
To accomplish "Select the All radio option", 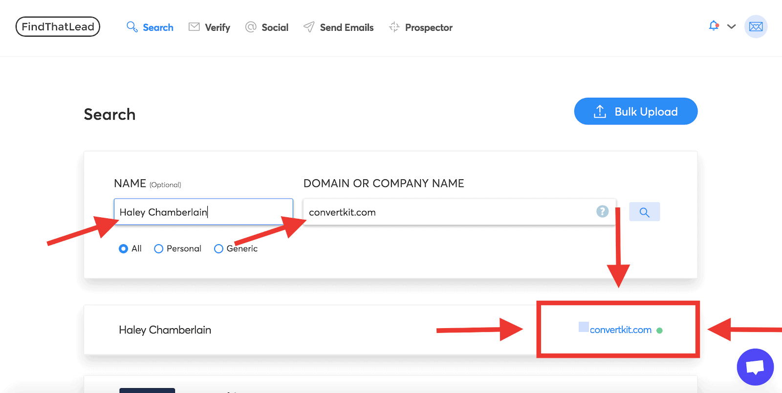I will (123, 248).
